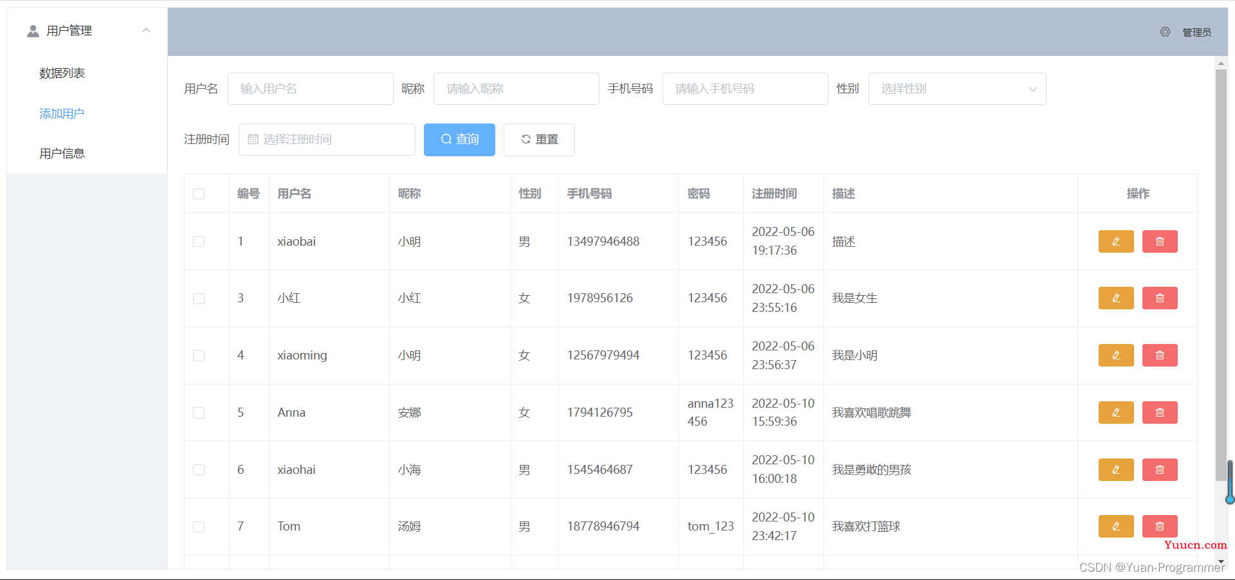
Task: Edit user Tom's record
Action: (x=1116, y=526)
